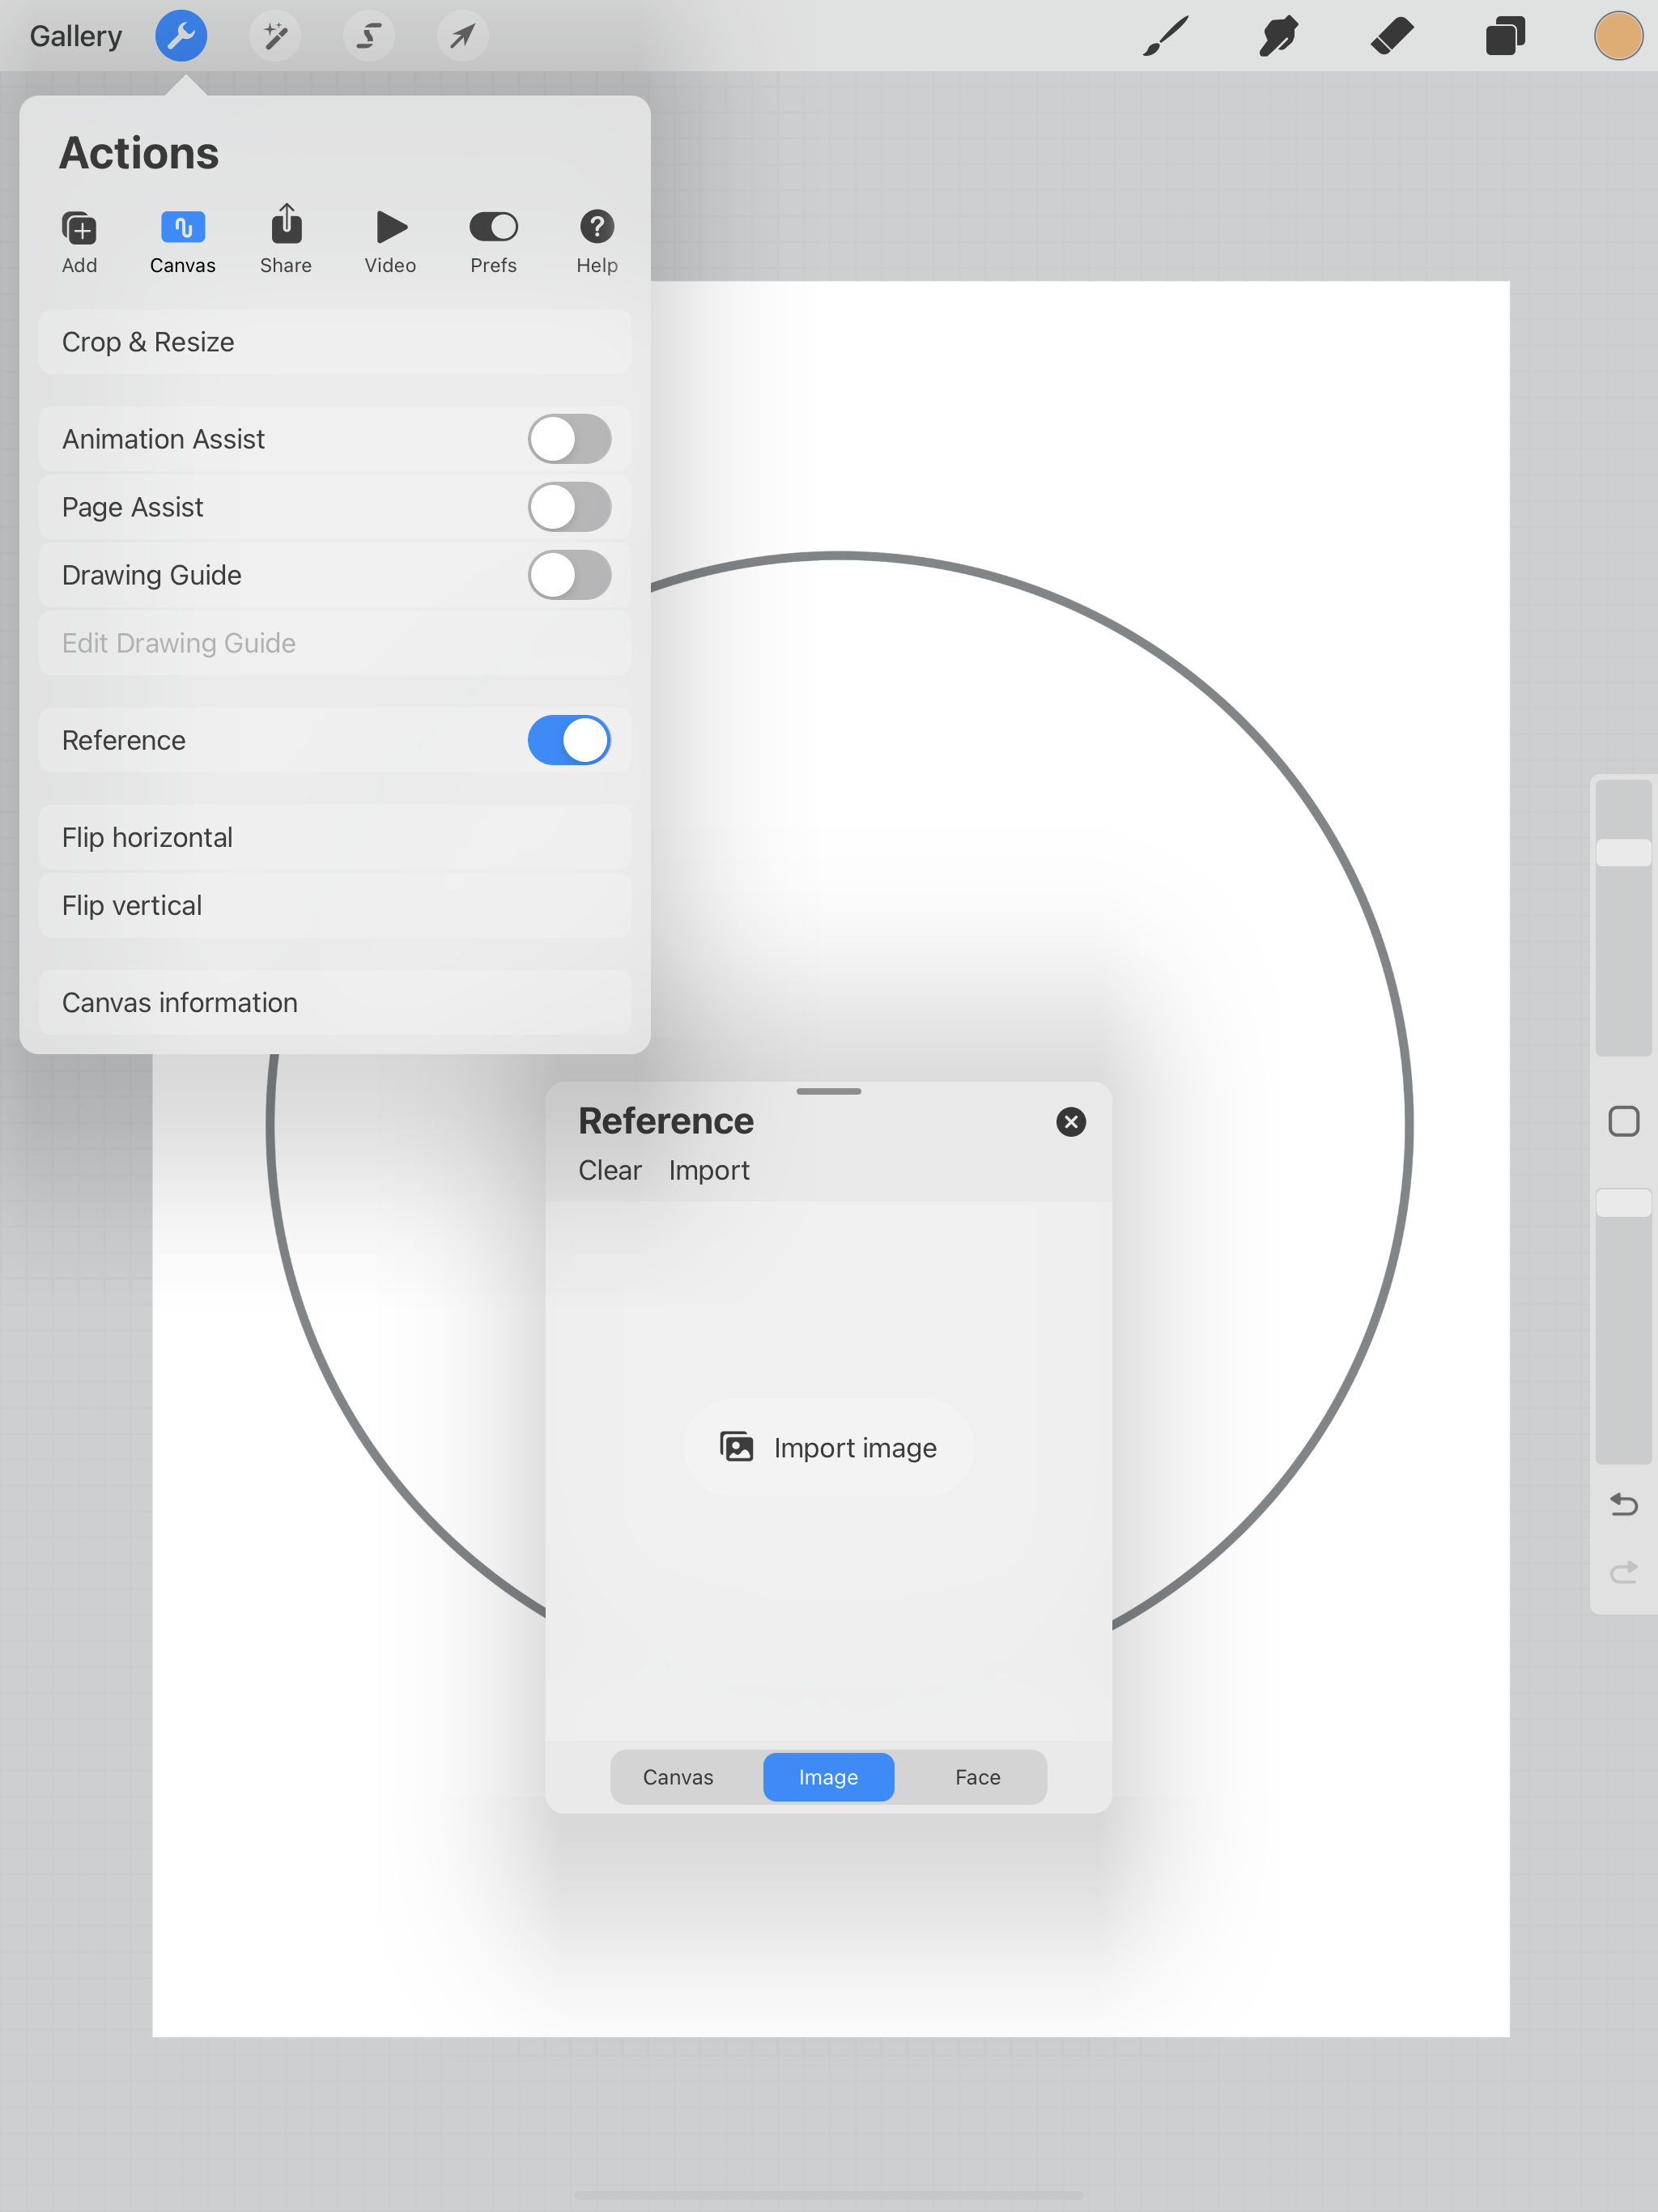Open the active color swatch
Screen dimensions: 1658x2212
click(x=1618, y=36)
